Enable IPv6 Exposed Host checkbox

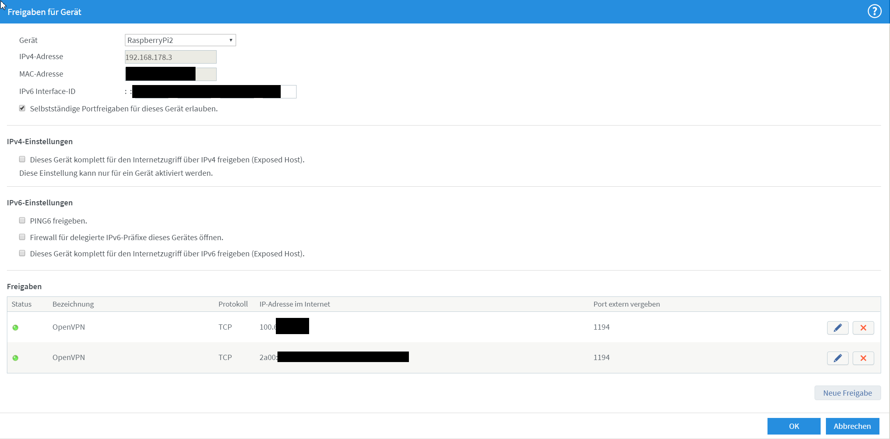tap(22, 253)
